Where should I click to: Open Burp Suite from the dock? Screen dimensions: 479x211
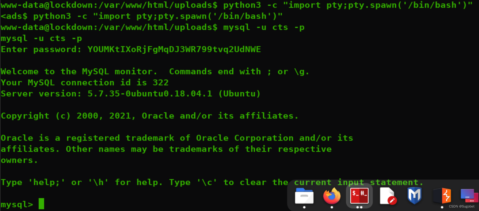[442, 196]
